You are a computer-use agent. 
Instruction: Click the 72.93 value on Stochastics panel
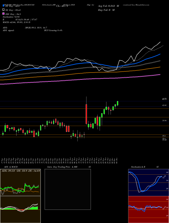coord(164,177)
